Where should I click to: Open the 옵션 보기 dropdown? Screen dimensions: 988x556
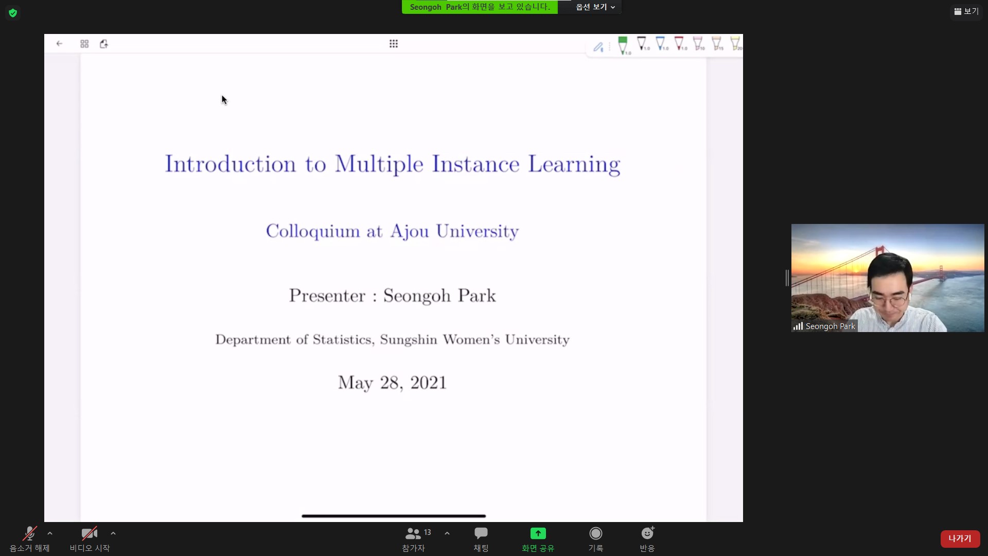point(595,7)
